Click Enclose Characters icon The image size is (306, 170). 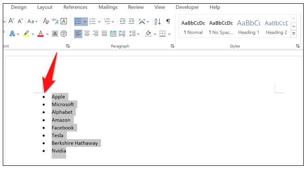(x=63, y=34)
